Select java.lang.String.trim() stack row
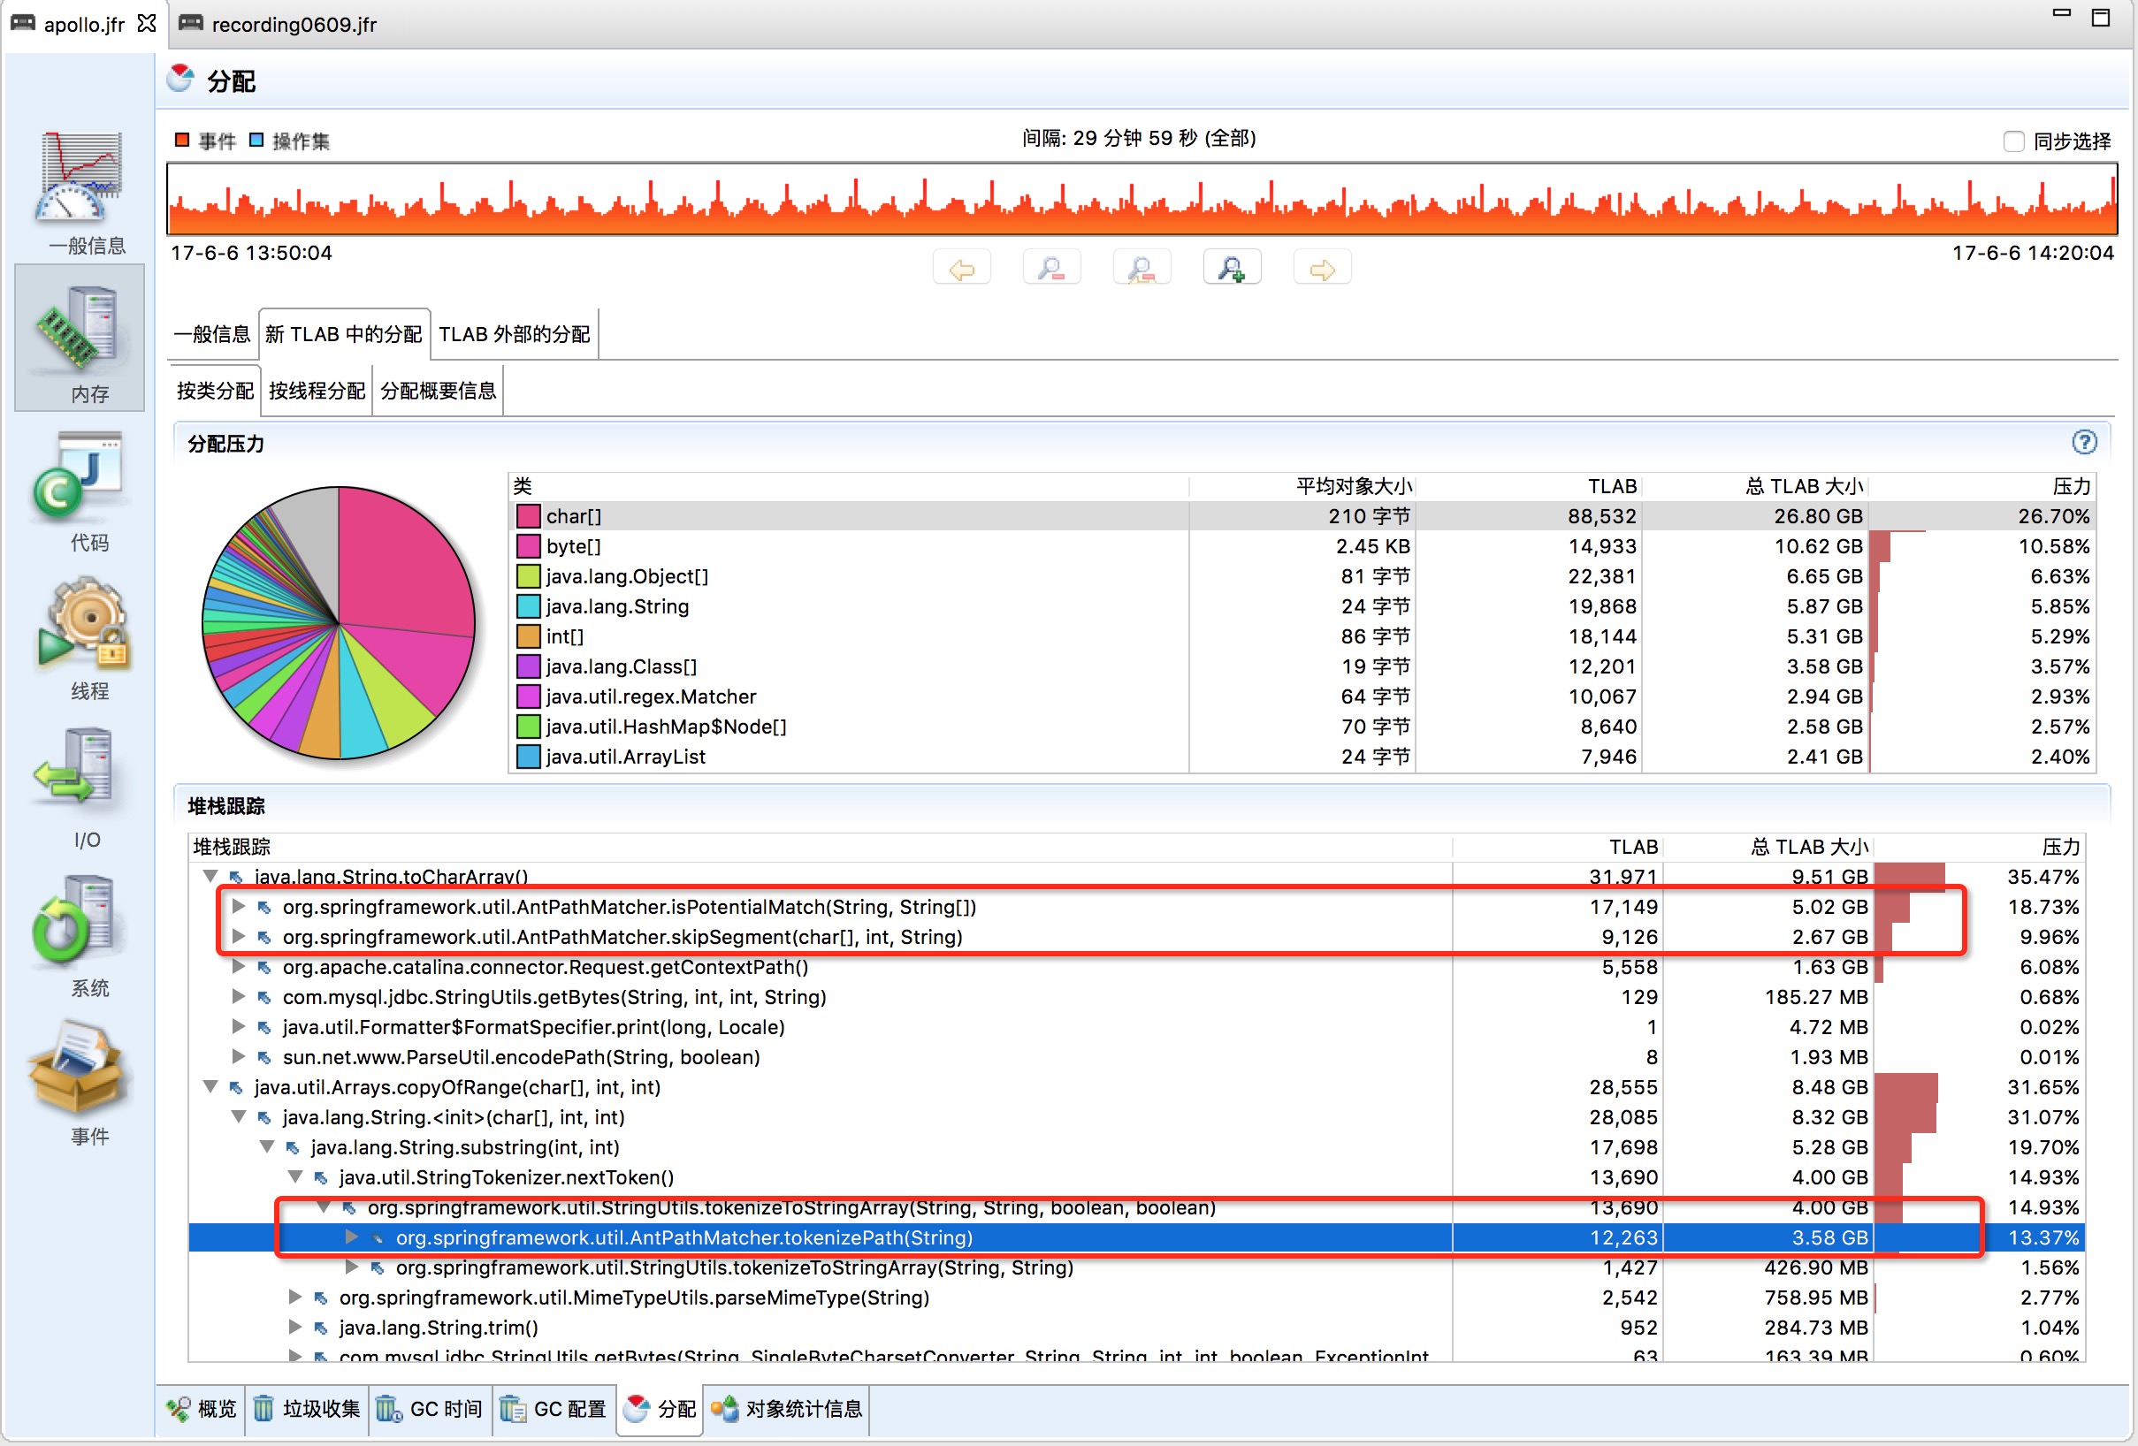The height and width of the screenshot is (1446, 2138). [1136, 1328]
